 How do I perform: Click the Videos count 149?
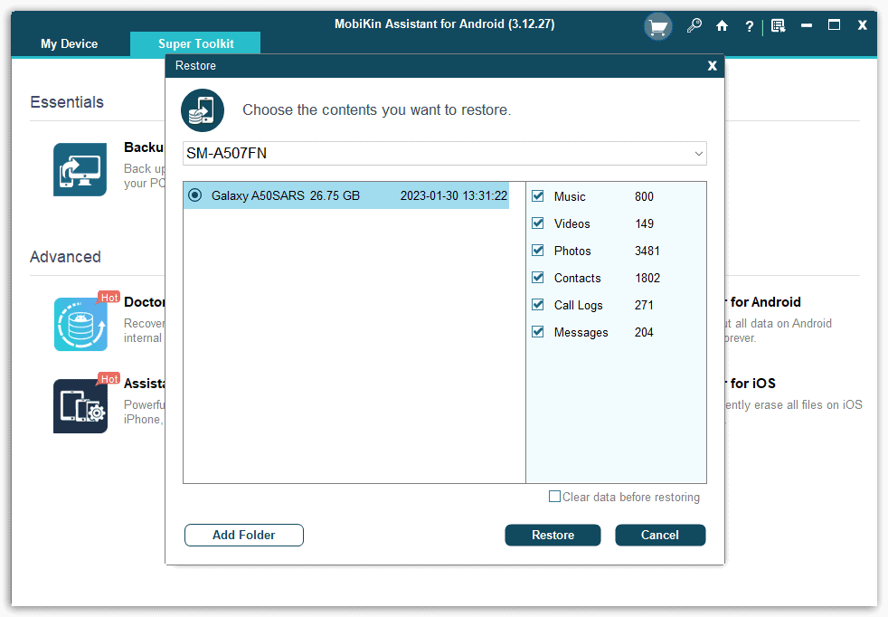click(x=644, y=223)
